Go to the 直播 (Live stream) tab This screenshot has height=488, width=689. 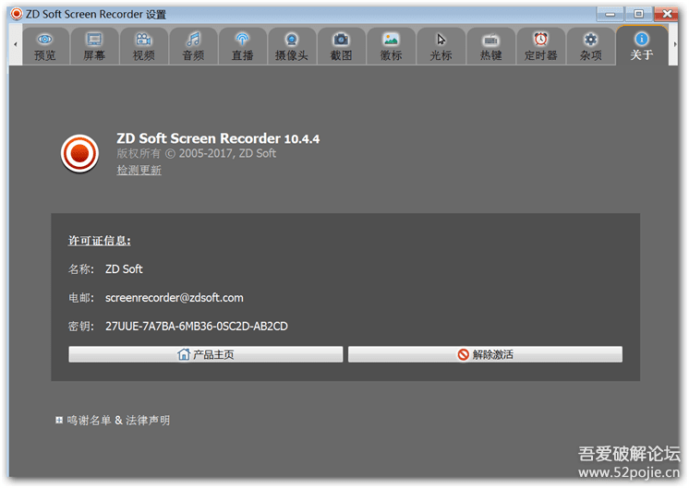click(x=243, y=46)
